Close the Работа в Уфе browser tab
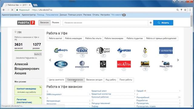This screenshot has width=194, height=109. point(30,5)
